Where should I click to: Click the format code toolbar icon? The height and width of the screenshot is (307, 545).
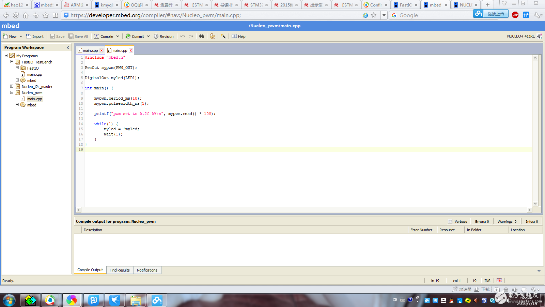coord(212,36)
